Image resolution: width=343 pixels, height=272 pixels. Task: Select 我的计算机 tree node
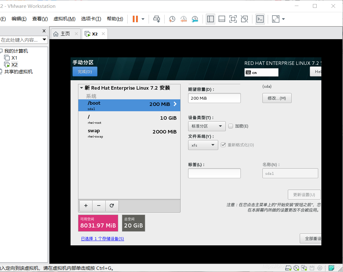pos(16,51)
